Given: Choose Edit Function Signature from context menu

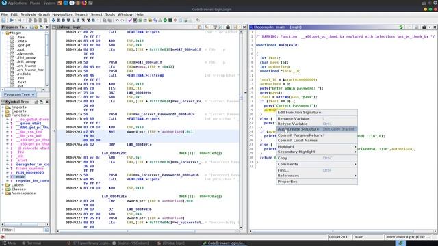Looking at the screenshot, I should pos(317,112).
